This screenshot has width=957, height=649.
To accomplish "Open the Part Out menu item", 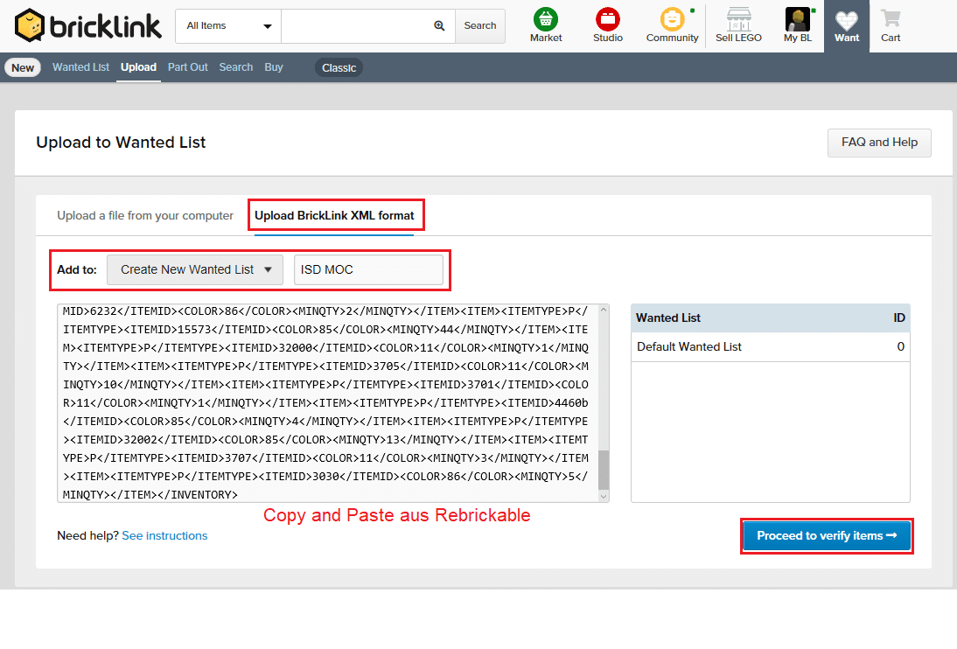I will [188, 67].
